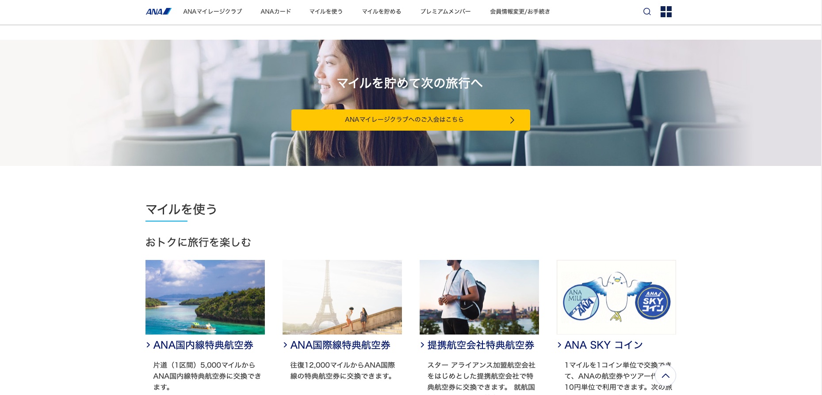Click ANAマイレージクラブへのご入会はこちら button

click(x=404, y=120)
